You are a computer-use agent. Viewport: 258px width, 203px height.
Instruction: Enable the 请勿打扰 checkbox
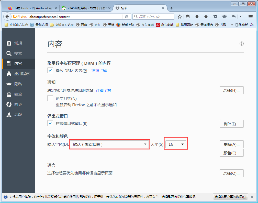50,98
